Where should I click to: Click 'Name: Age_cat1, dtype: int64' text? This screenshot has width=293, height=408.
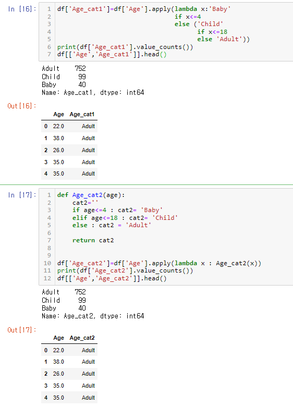tap(93, 93)
